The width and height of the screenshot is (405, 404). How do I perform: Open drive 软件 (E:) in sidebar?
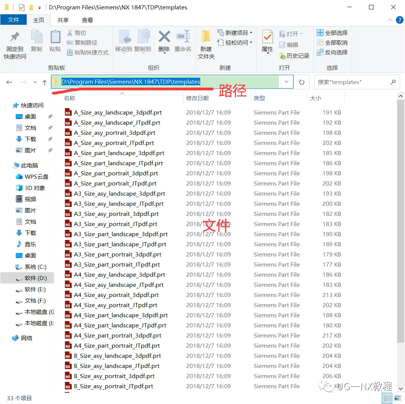pyautogui.click(x=31, y=289)
